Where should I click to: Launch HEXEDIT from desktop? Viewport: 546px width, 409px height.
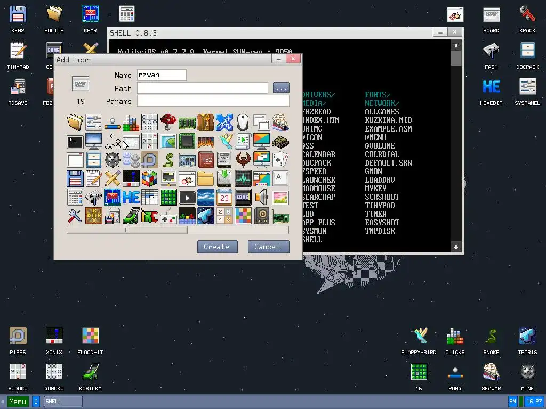(491, 92)
